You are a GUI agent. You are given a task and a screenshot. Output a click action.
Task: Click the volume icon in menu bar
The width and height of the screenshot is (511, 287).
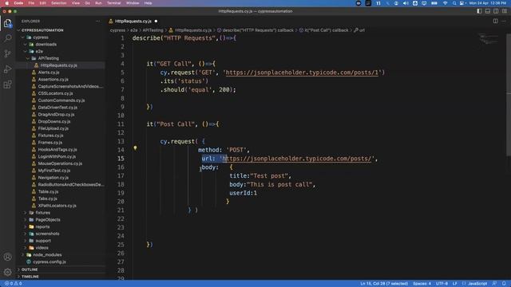[x=406, y=3]
